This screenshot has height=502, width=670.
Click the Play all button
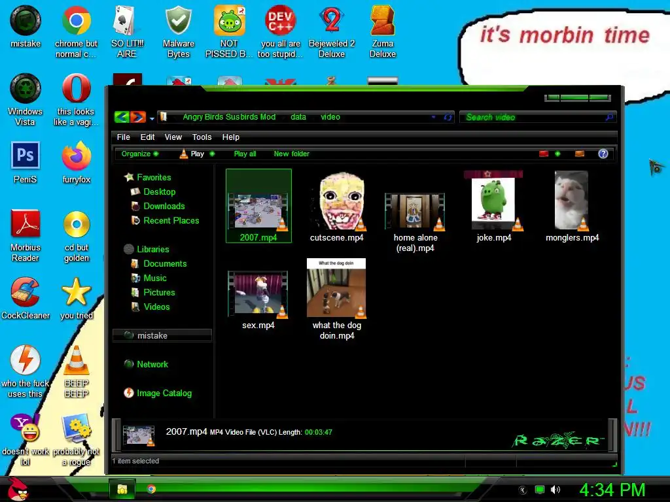(245, 154)
